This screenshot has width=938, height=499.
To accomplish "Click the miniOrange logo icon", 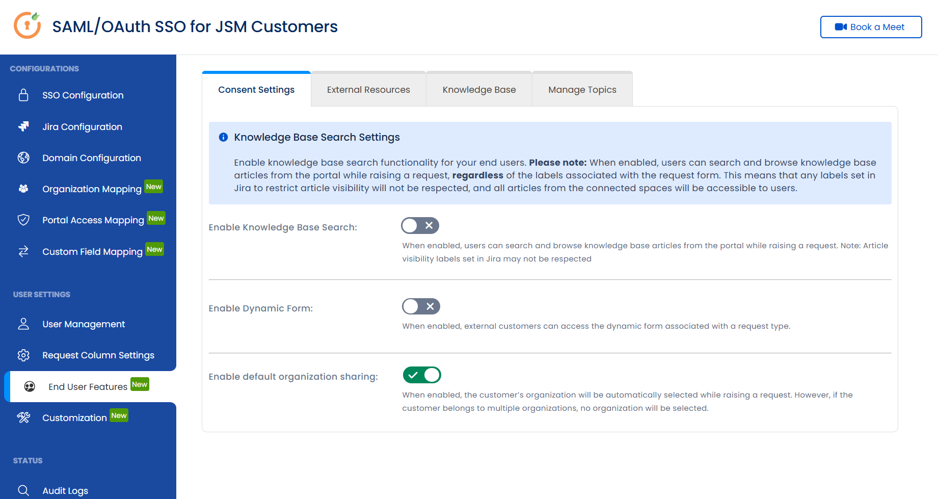I will pos(28,25).
